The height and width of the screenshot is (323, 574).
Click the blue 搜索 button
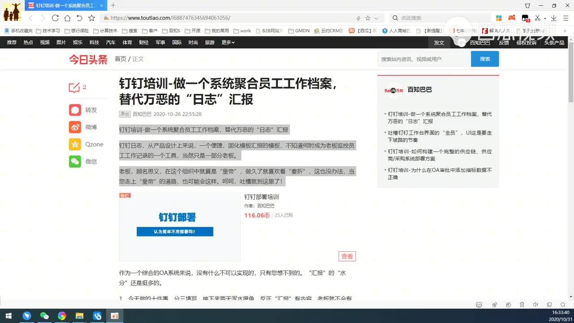485,59
